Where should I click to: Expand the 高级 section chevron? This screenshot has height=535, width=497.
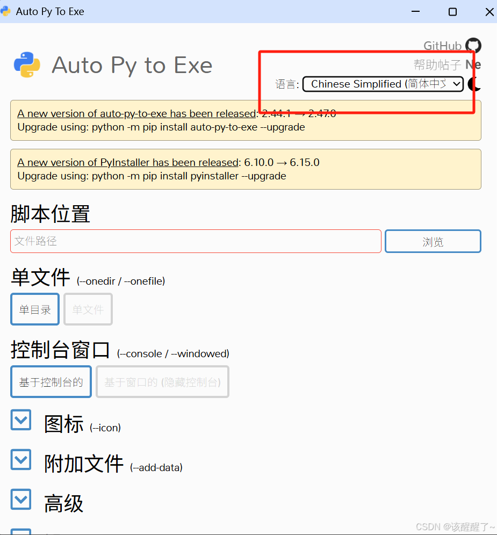[21, 499]
